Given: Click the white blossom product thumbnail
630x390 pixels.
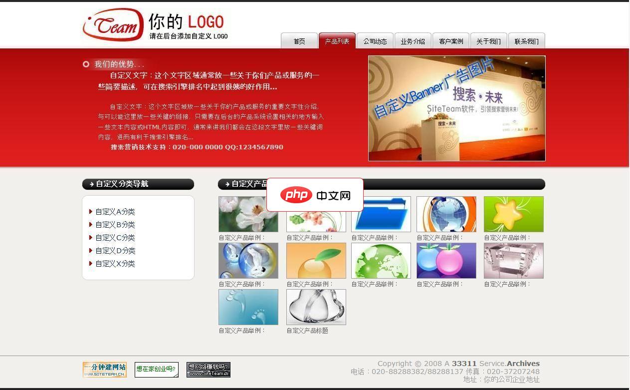Looking at the screenshot, I should tap(248, 214).
